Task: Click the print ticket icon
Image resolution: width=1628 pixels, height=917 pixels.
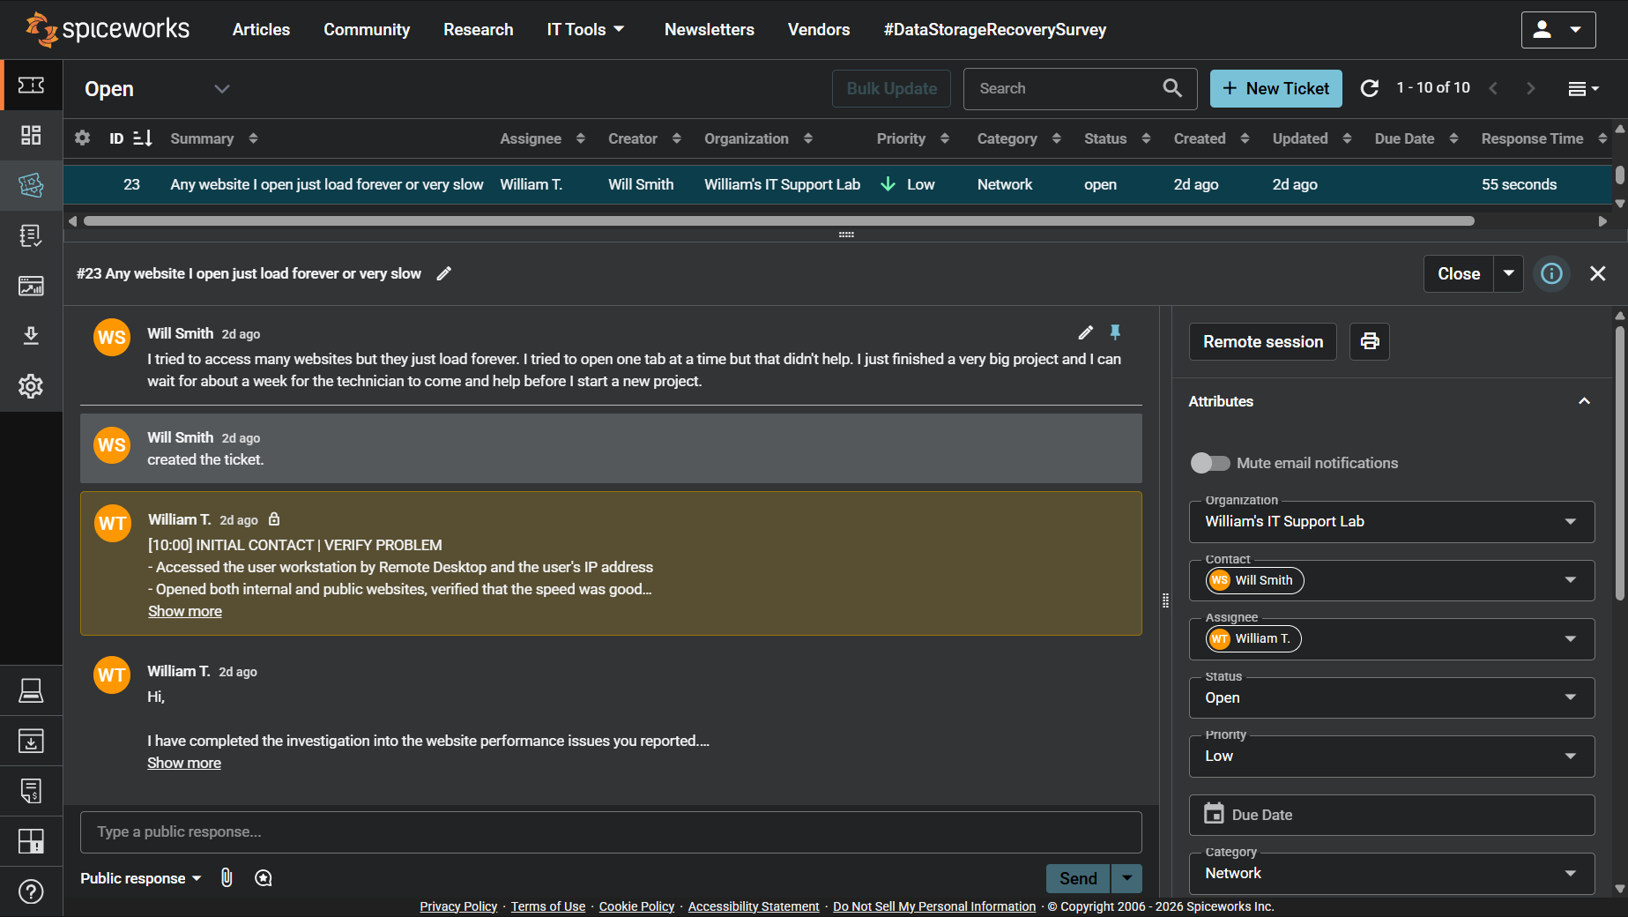Action: pyautogui.click(x=1369, y=341)
